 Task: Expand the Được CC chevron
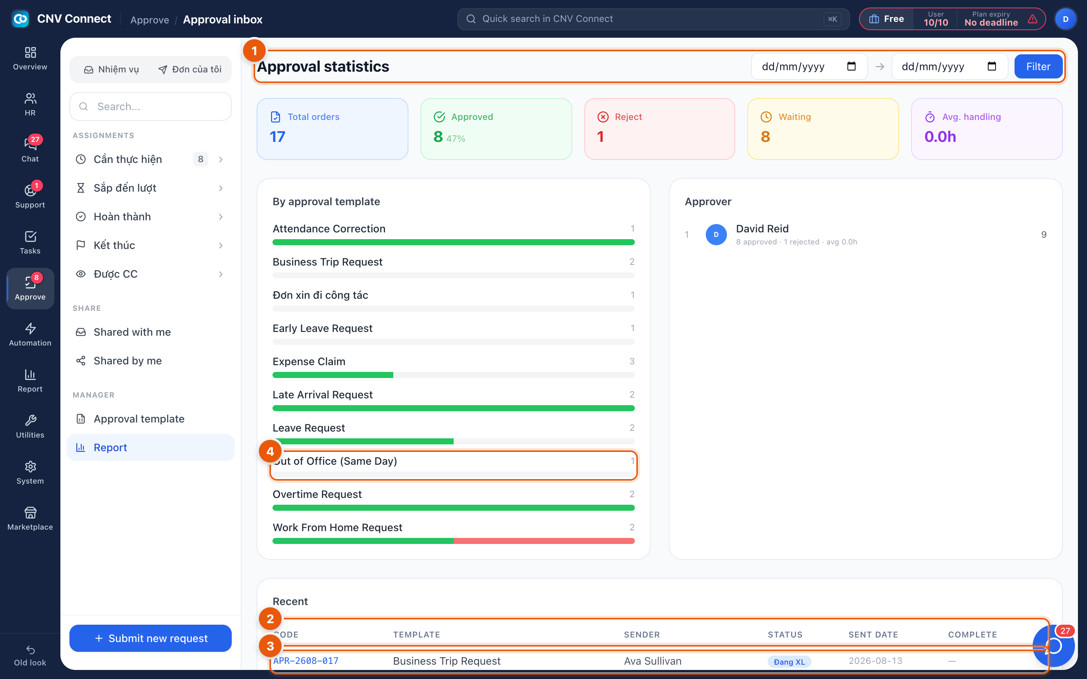pyautogui.click(x=220, y=274)
